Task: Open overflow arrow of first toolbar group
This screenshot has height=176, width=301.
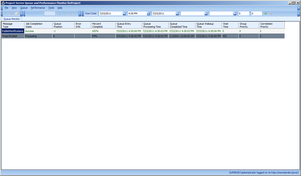Action: [21, 14]
